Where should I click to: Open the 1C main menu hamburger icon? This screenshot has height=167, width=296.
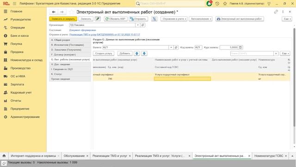click(x=14, y=4)
